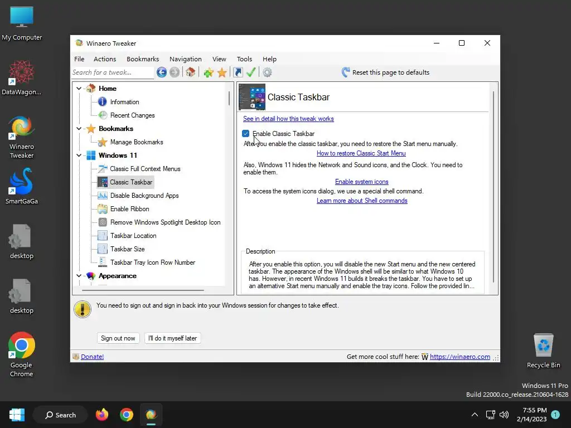Screen dimensions: 571x428
Task: Click the Back navigation arrow in toolbar
Action: pos(162,72)
